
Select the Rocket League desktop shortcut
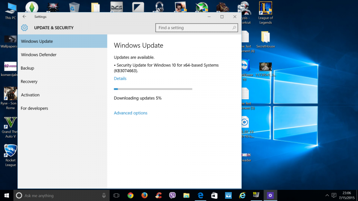[10, 155]
